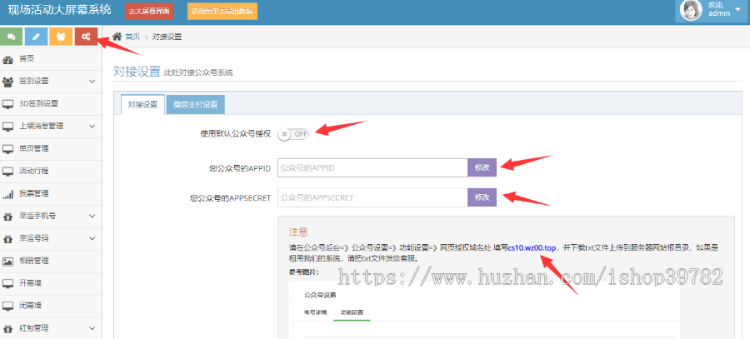Screen dimensions: 750x339
Task: Toggle the 使用默认公众号授权 switch
Action: pos(294,133)
